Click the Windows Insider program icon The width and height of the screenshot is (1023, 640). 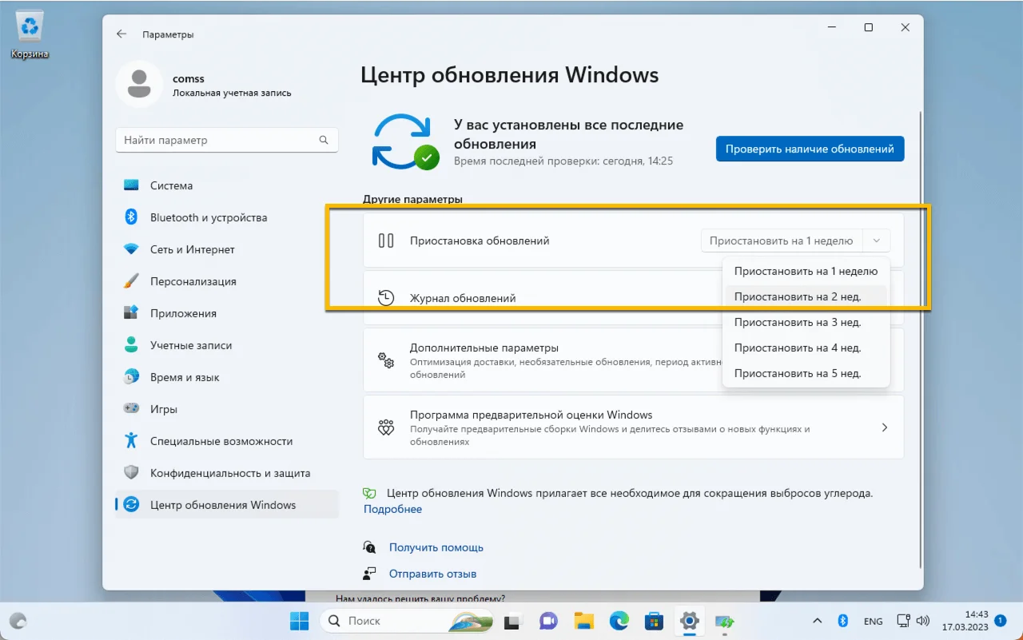coord(386,427)
